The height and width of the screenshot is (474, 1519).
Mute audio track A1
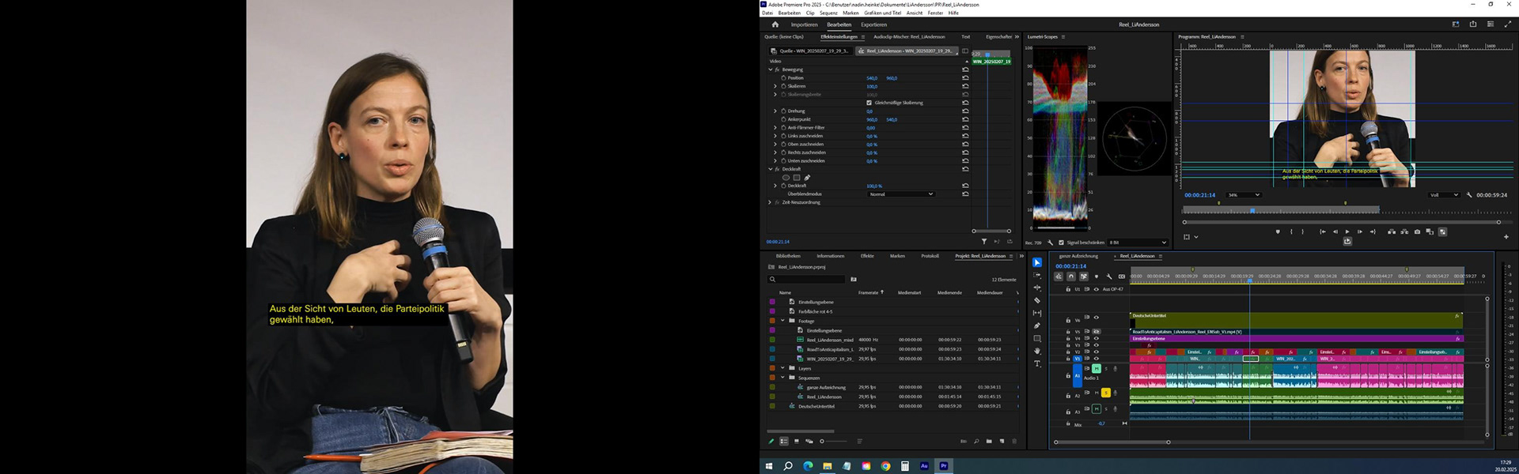coord(1097,368)
